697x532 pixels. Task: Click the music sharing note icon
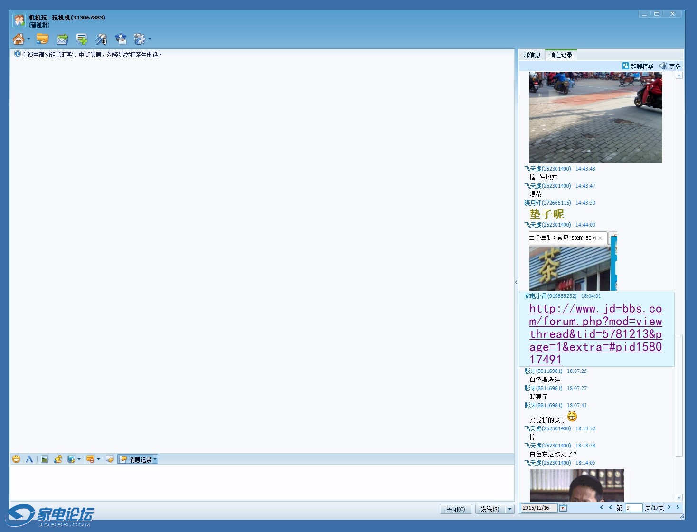pos(58,459)
